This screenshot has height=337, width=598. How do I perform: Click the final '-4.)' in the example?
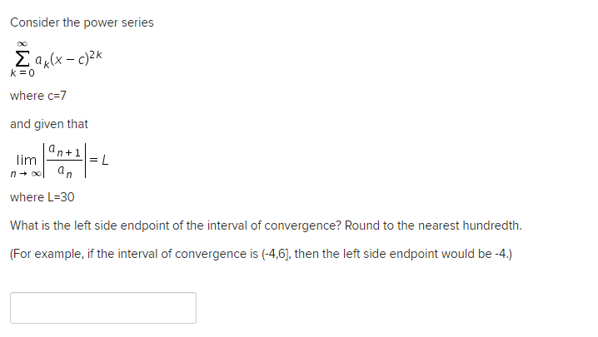[501, 254]
